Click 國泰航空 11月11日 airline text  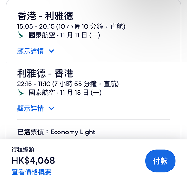(64, 36)
